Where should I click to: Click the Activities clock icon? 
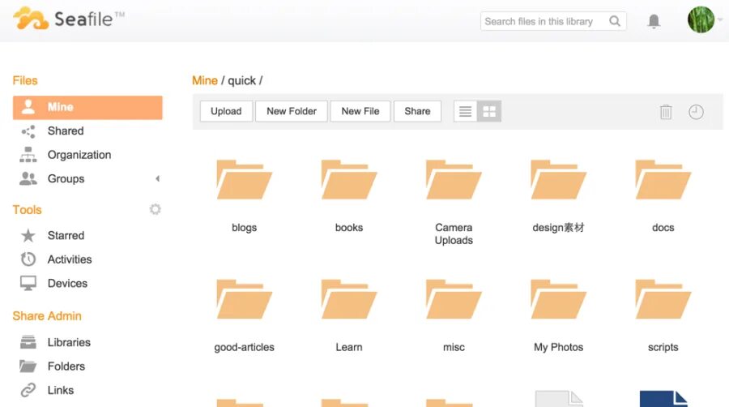coord(28,259)
